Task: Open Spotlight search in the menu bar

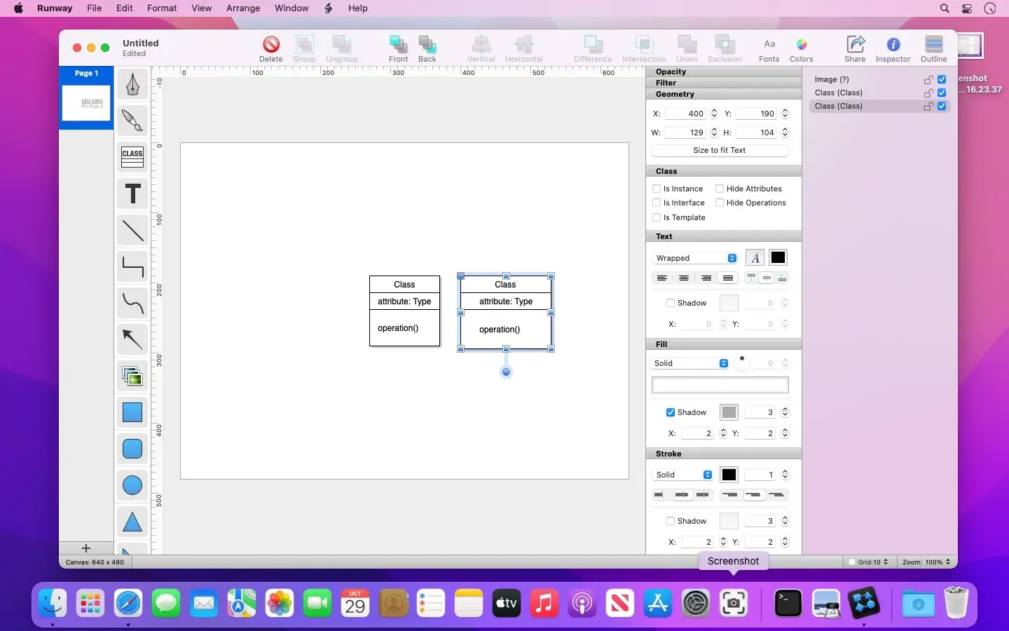Action: coord(945,8)
